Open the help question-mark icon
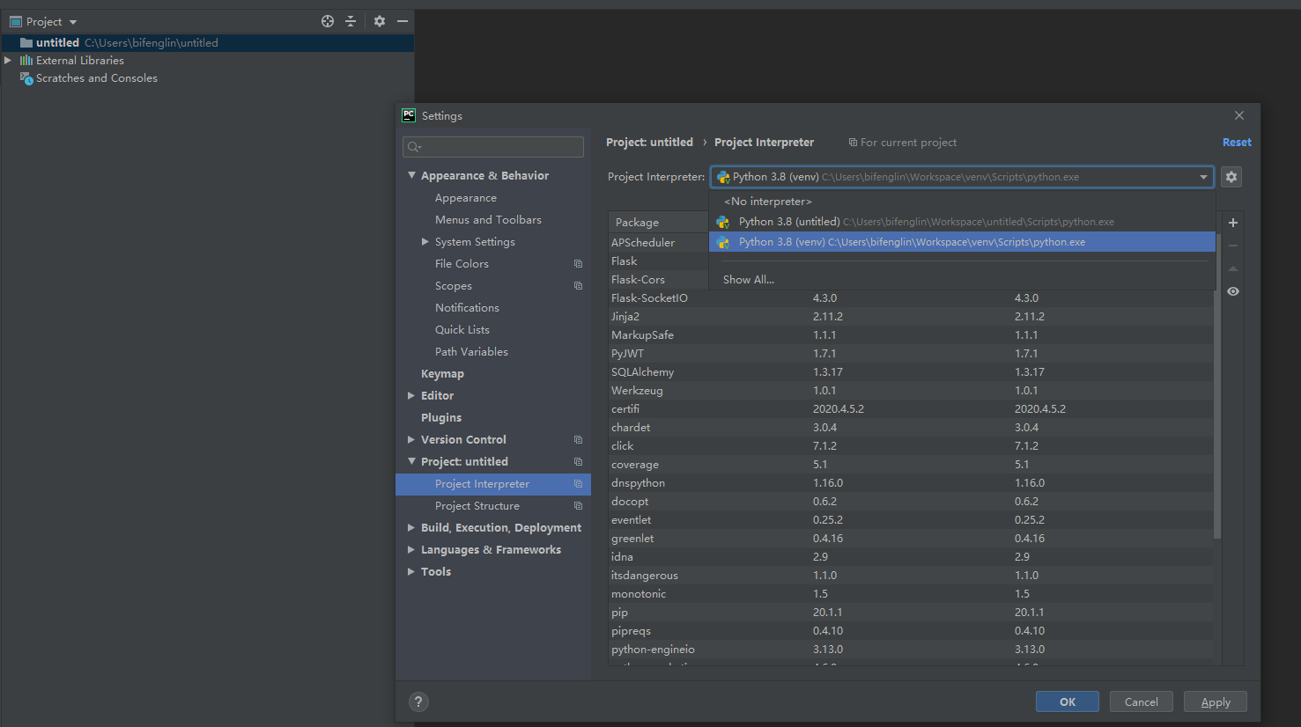Image resolution: width=1301 pixels, height=727 pixels. [418, 701]
